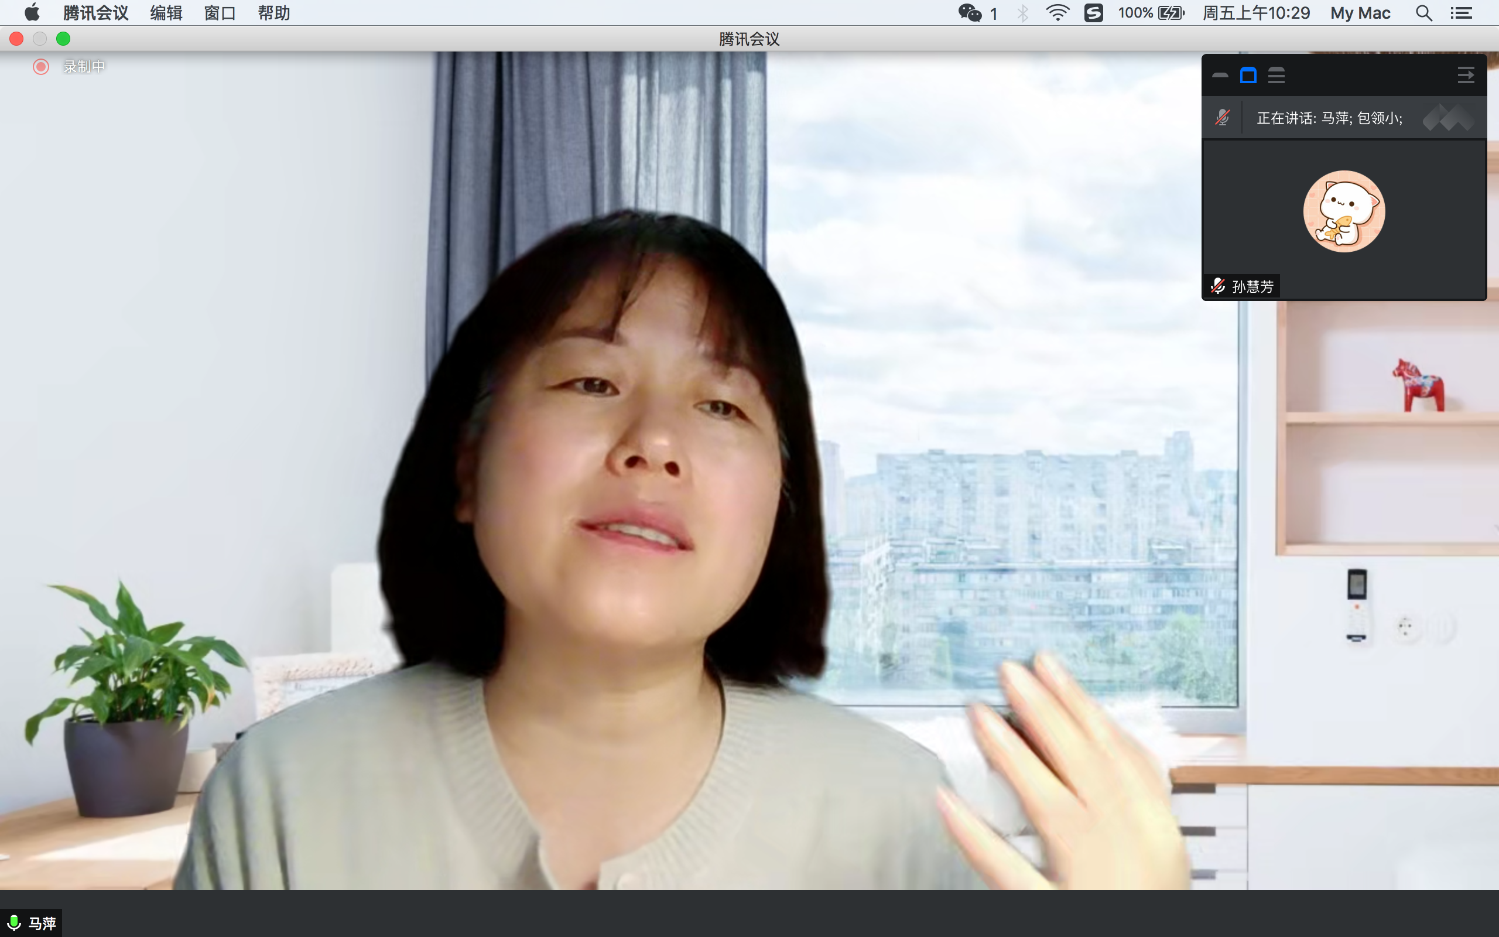Click the My Mac user menu

tap(1360, 12)
